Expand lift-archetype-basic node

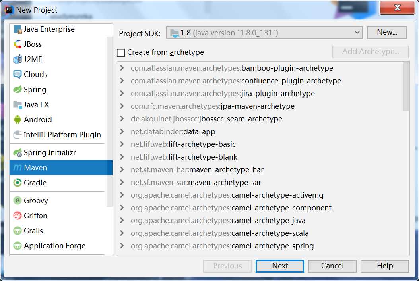(x=122, y=144)
